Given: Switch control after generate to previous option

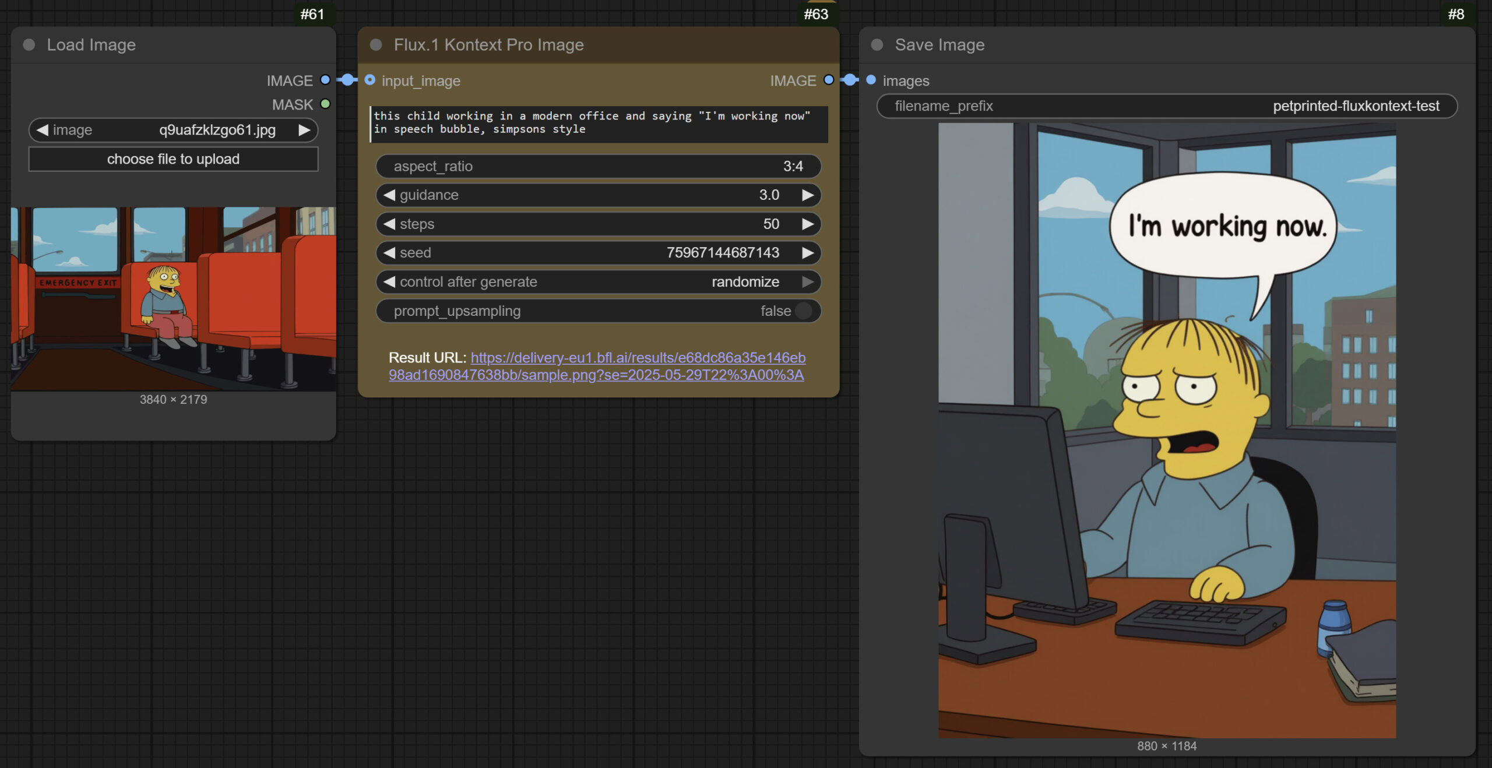Looking at the screenshot, I should click(389, 282).
